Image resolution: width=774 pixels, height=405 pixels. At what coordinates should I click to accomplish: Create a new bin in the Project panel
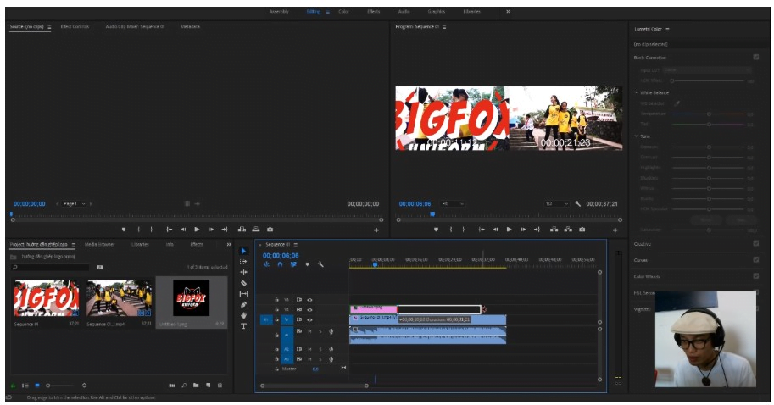196,386
